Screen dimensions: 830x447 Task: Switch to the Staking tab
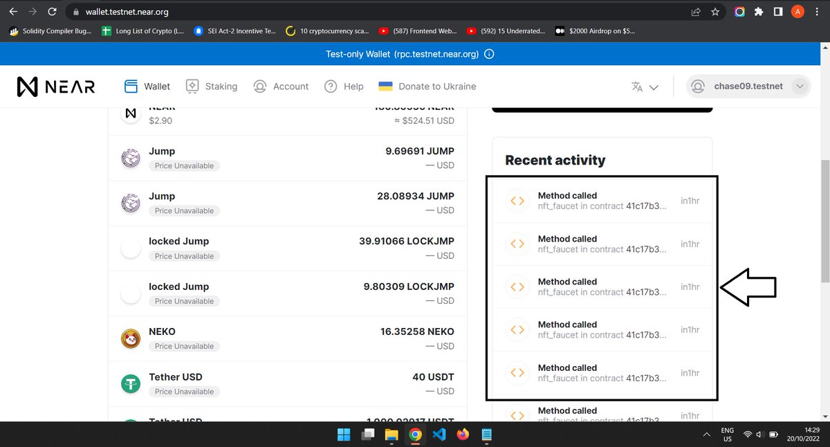pos(211,86)
